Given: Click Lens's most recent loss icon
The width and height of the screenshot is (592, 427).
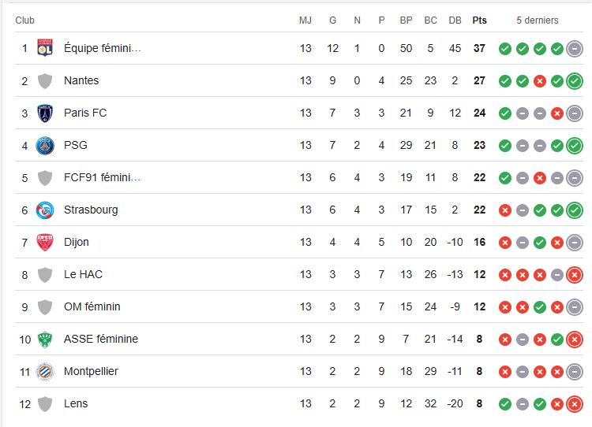Looking at the screenshot, I should pyautogui.click(x=575, y=404).
